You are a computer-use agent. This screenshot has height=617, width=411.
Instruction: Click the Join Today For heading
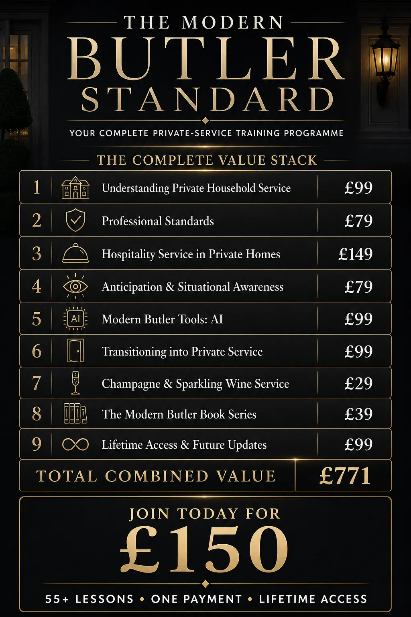[x=205, y=514]
